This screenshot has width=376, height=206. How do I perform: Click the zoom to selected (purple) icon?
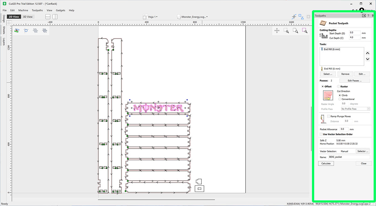click(305, 30)
